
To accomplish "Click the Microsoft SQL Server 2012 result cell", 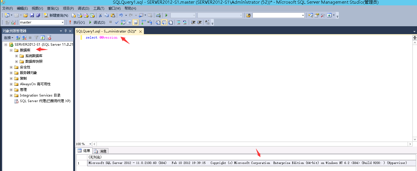I will (251, 163).
